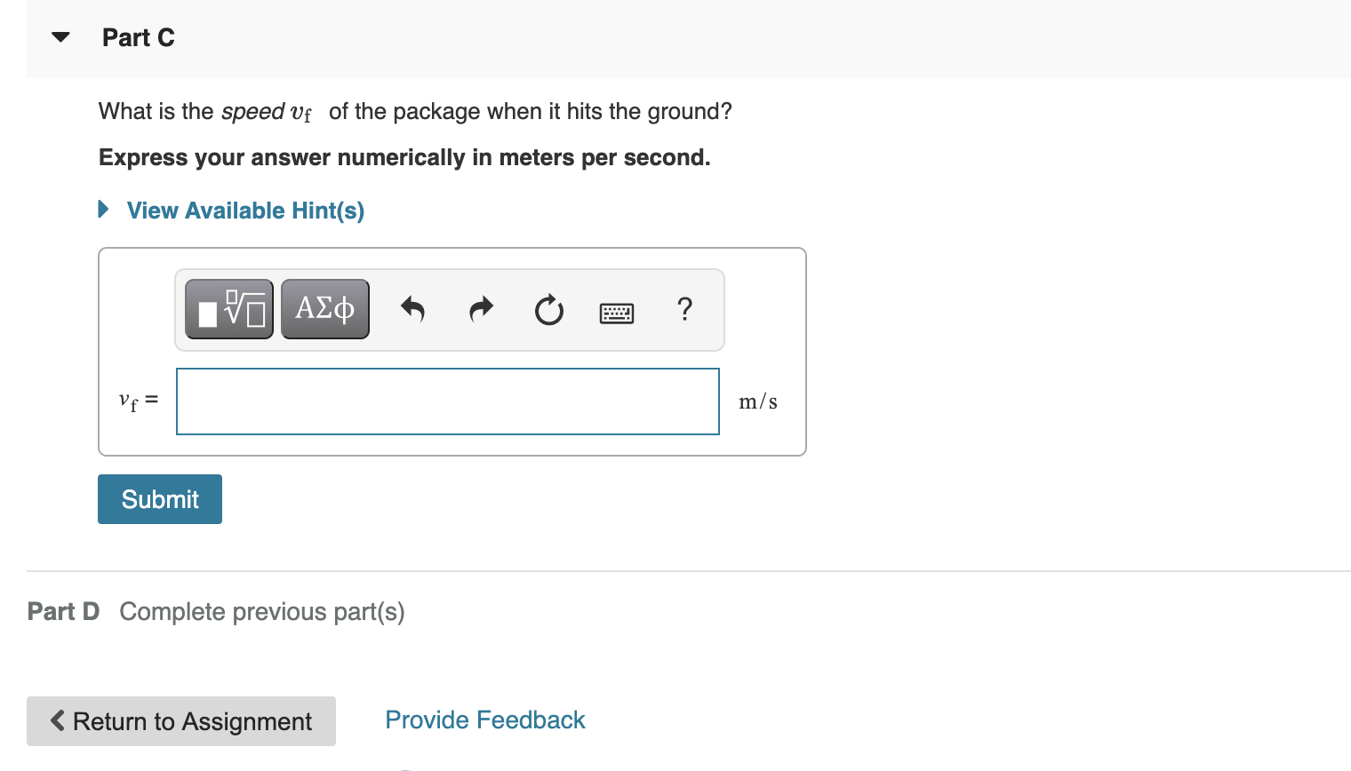The height and width of the screenshot is (771, 1351).
Task: Undo the last answer edit
Action: (x=412, y=309)
